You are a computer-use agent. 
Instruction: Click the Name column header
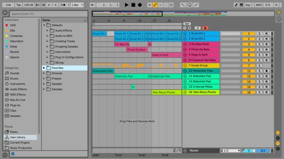[64, 20]
